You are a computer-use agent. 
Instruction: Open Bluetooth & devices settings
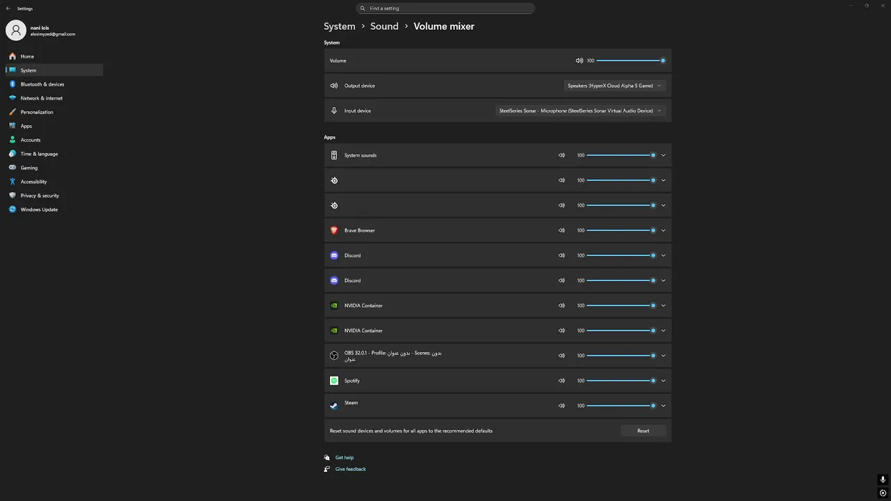42,84
